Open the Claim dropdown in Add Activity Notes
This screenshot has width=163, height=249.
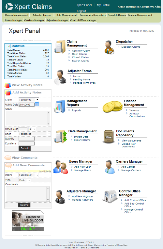(x=29, y=100)
